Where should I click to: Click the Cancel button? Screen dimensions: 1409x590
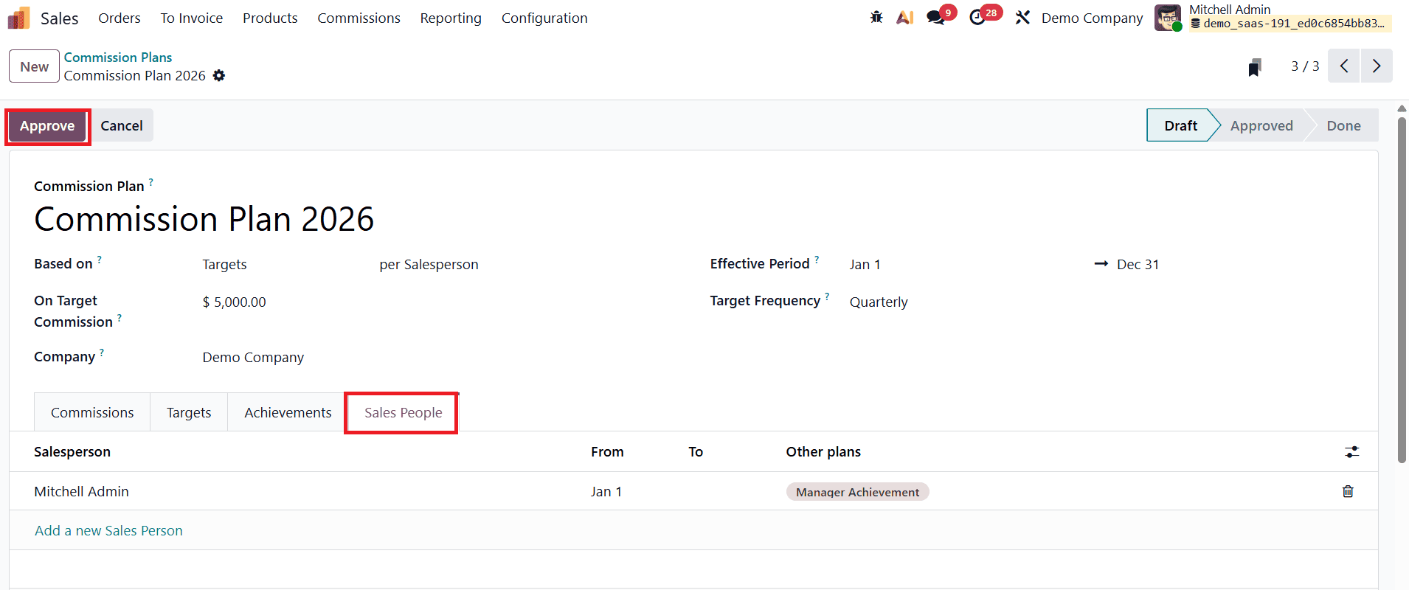(x=122, y=126)
